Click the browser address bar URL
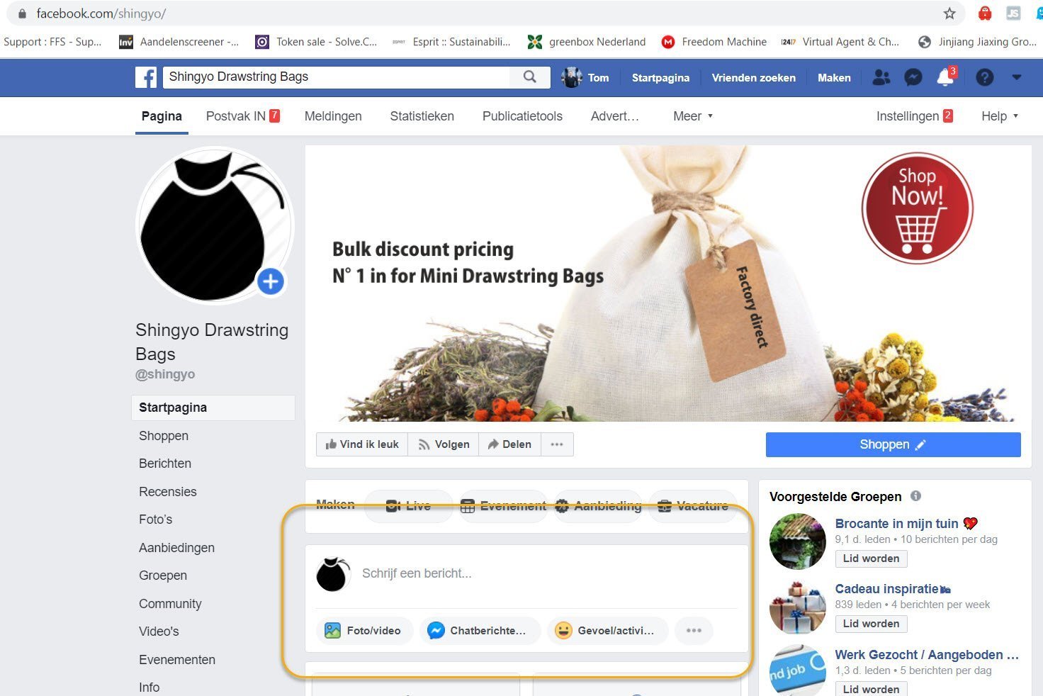 point(101,13)
